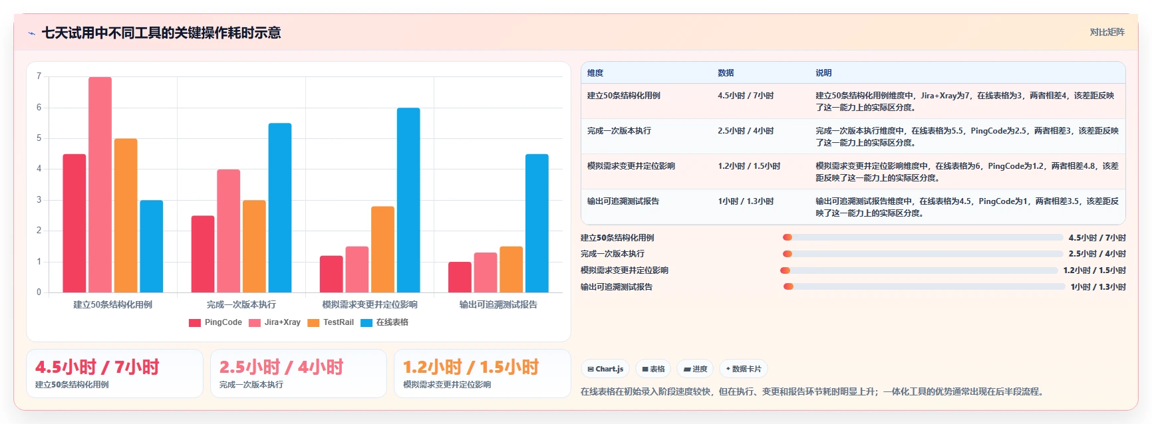1152x424 pixels.
Task: Open the 1.2小时 / 1.5小时 stat card
Action: (x=482, y=373)
